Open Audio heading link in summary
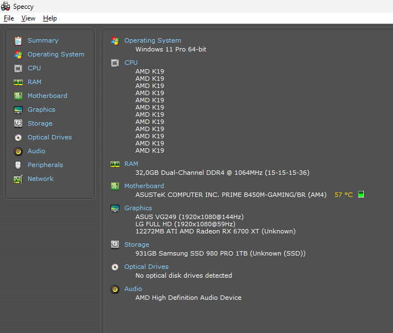The width and height of the screenshot is (393, 333). (x=133, y=289)
